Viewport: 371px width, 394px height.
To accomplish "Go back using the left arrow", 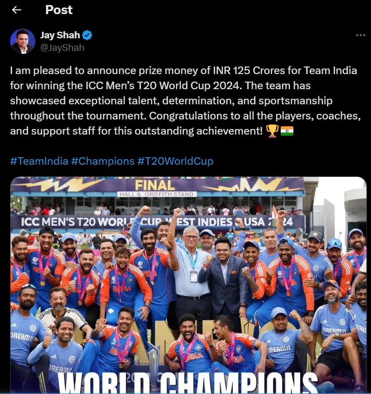I will pos(17,10).
